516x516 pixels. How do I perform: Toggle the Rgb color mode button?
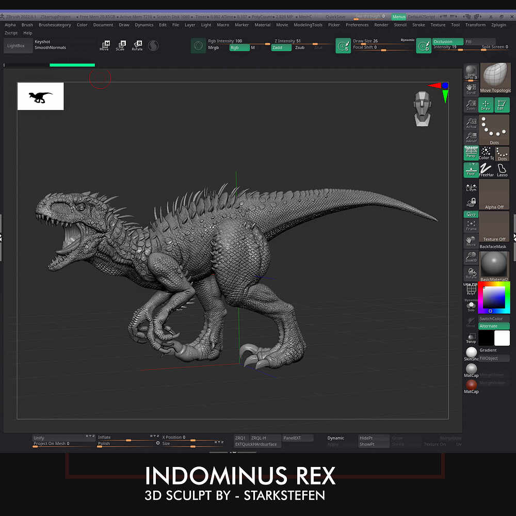(239, 47)
